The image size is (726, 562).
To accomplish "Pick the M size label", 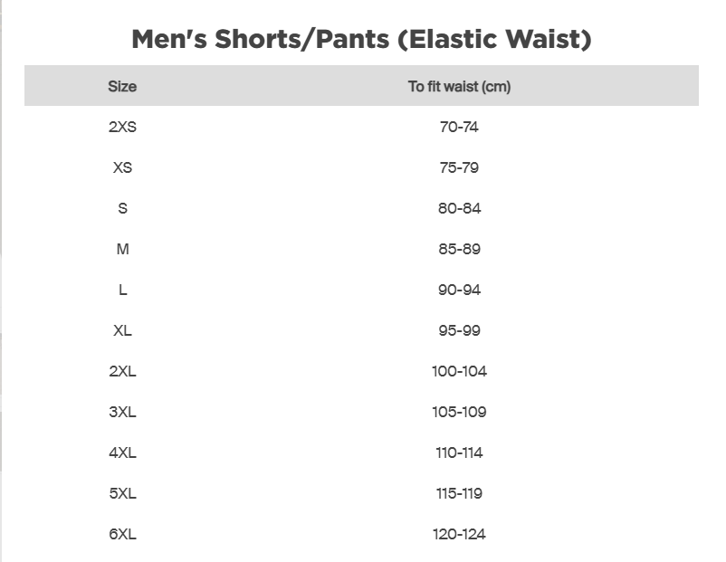I will coord(122,250).
